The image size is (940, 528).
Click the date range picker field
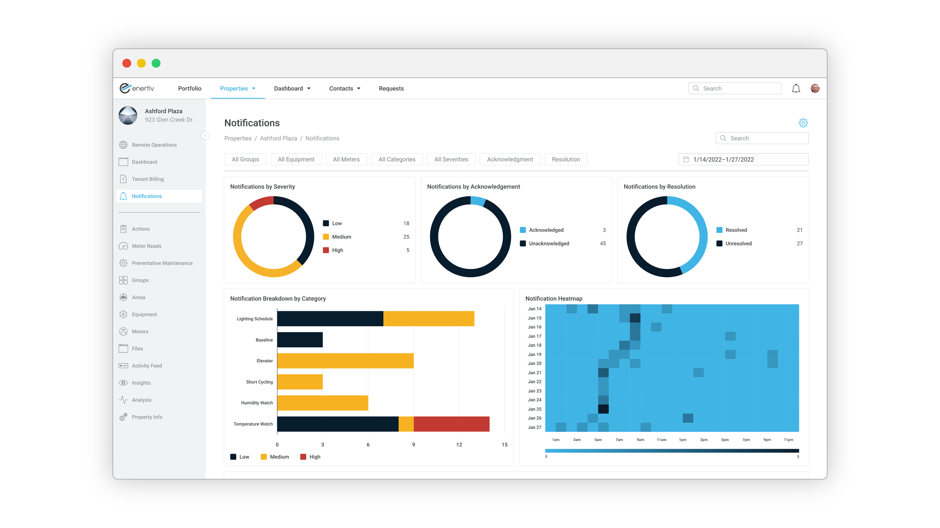tap(743, 160)
